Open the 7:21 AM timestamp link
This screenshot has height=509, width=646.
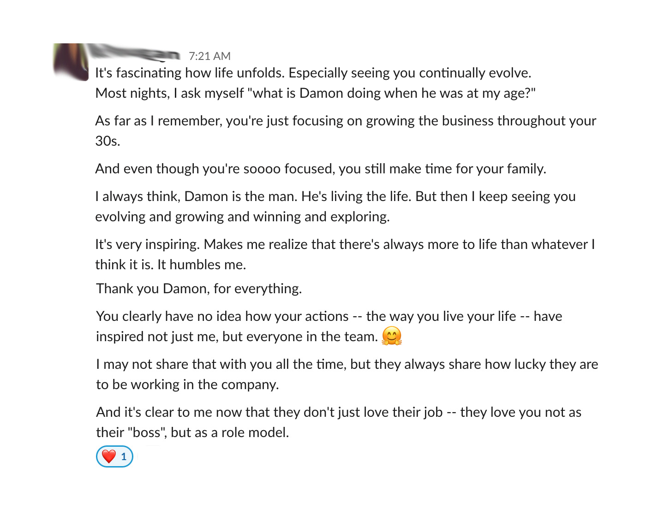click(209, 56)
